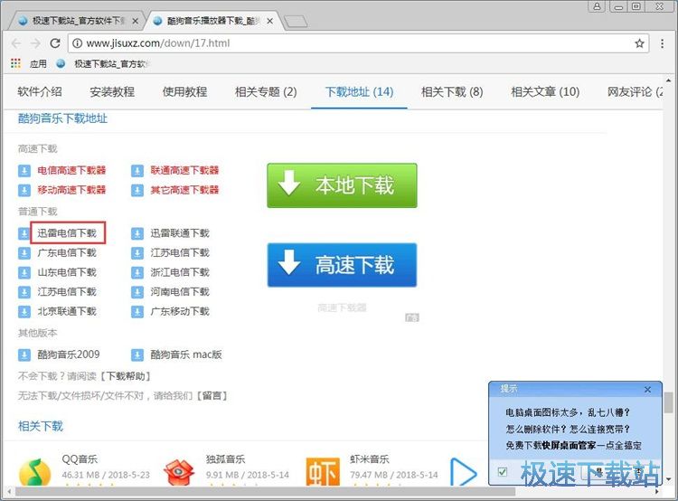
Task: Click the download icon beside 电信高速下载器
Action: pyautogui.click(x=24, y=170)
